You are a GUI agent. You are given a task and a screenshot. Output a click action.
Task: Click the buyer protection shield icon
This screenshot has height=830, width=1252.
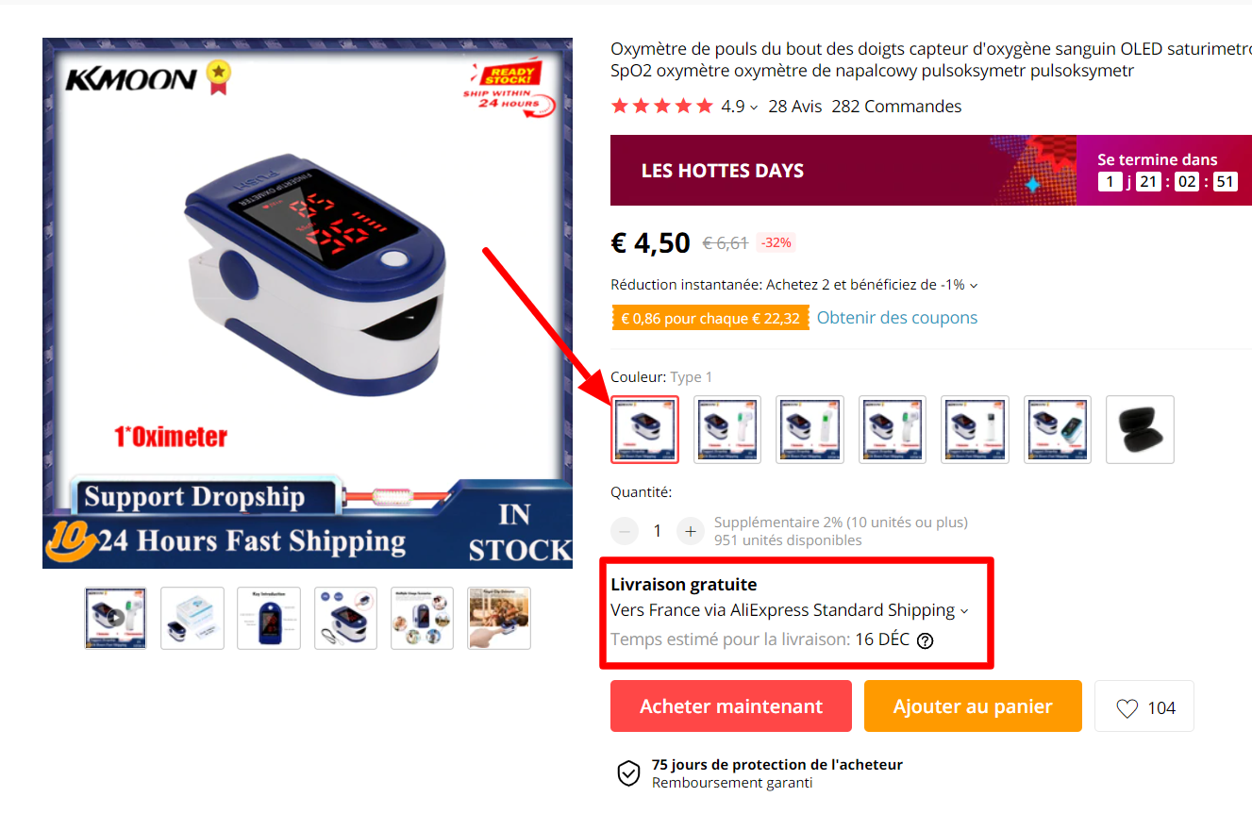[628, 773]
